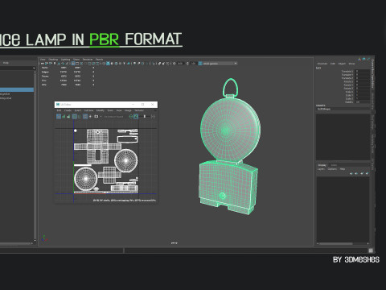The width and height of the screenshot is (386, 290).
Task: Click Rotate Y value field
Action: pyautogui.click(x=363, y=85)
